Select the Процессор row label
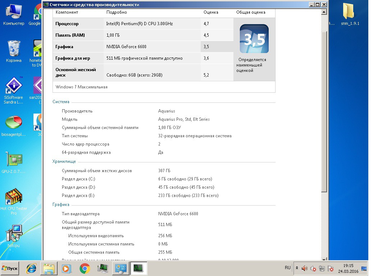This screenshot has width=373, height=276. tap(67, 24)
